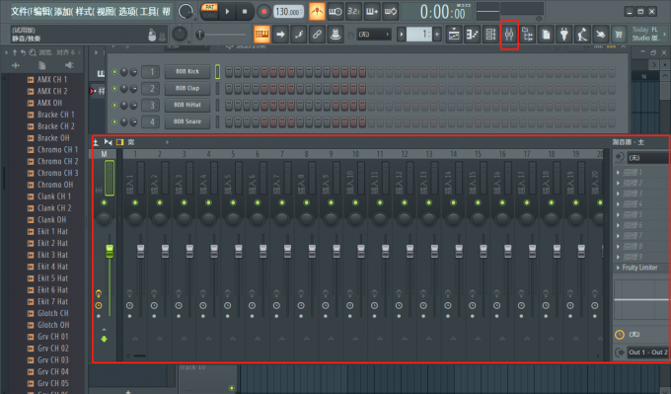Expand the Fruity Limiter slot arrow
Image resolution: width=671 pixels, height=394 pixels.
point(618,268)
